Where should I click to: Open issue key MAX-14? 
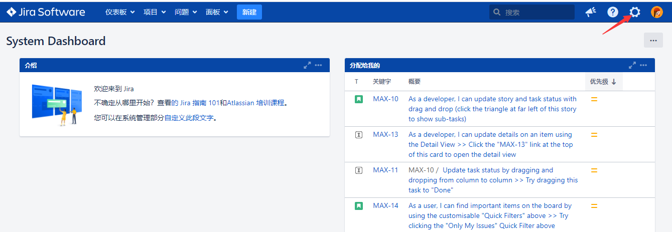(x=385, y=206)
